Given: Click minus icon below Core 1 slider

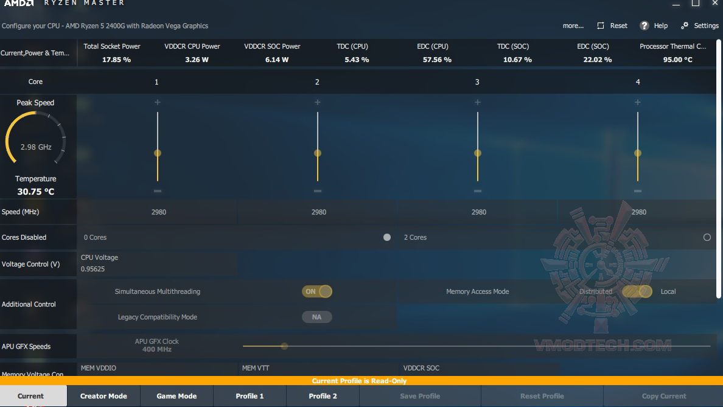Looking at the screenshot, I should [157, 191].
